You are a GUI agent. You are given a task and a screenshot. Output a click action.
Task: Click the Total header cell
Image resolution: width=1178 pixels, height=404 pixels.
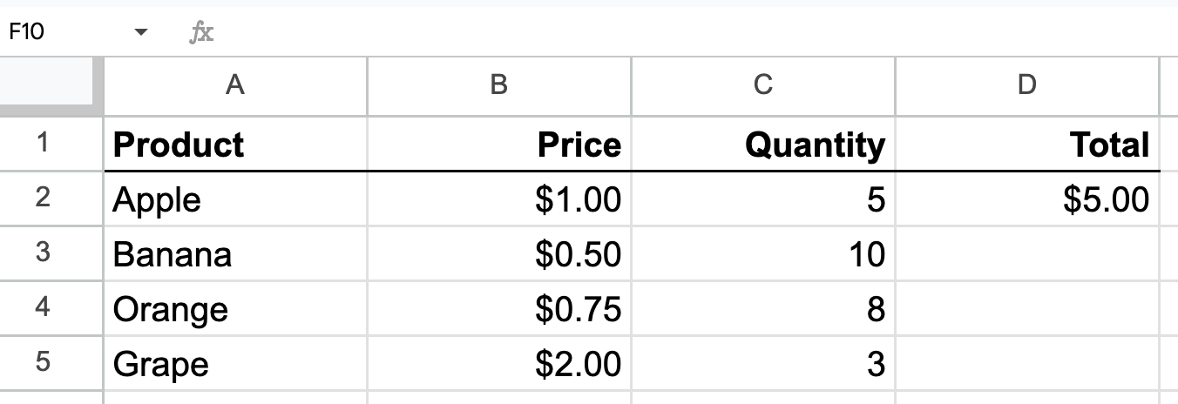(x=1027, y=144)
